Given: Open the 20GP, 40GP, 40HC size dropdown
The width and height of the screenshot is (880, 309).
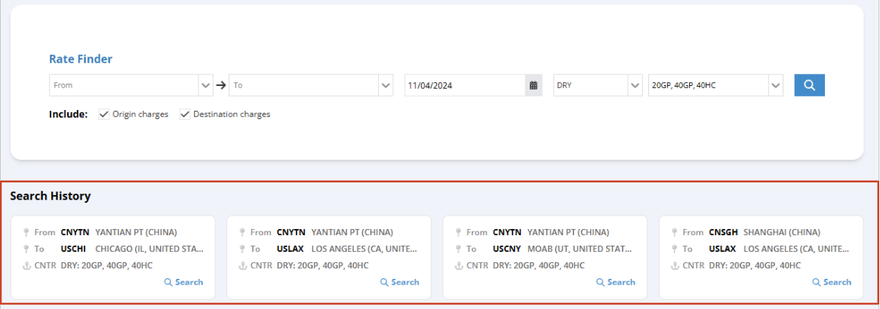Looking at the screenshot, I should [x=776, y=85].
